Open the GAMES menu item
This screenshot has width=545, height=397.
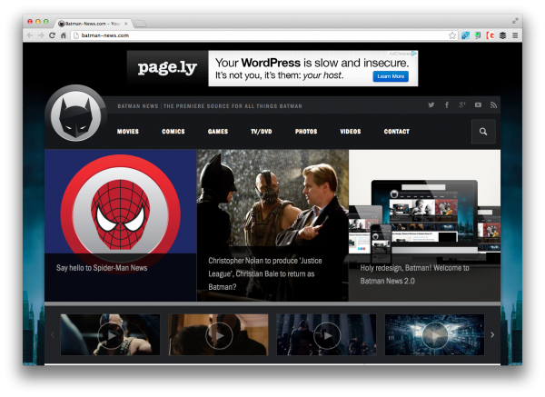pos(218,132)
